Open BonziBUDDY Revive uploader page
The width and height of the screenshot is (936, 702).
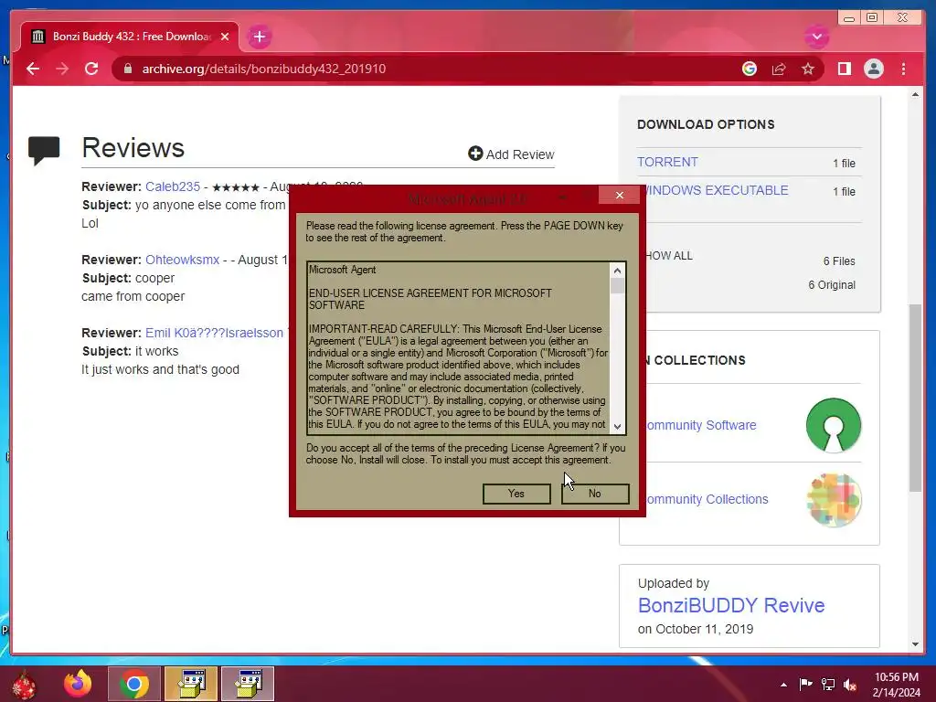(731, 605)
